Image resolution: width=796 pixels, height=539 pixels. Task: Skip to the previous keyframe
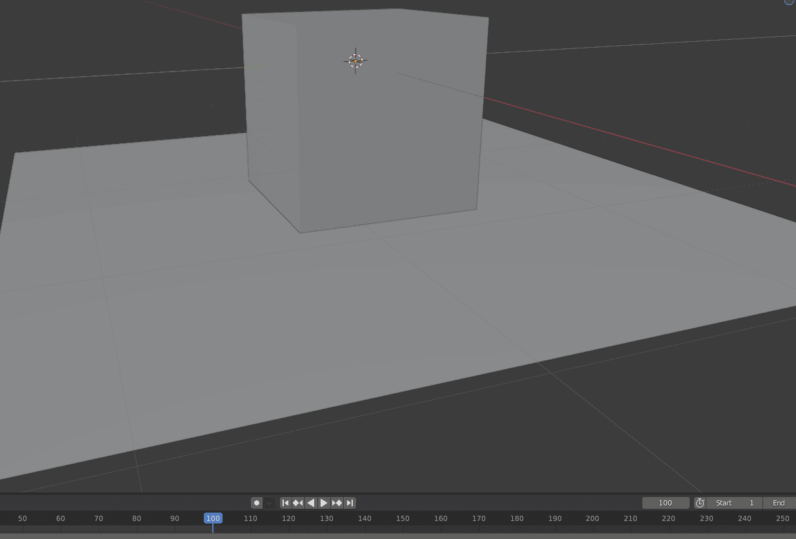[298, 503]
